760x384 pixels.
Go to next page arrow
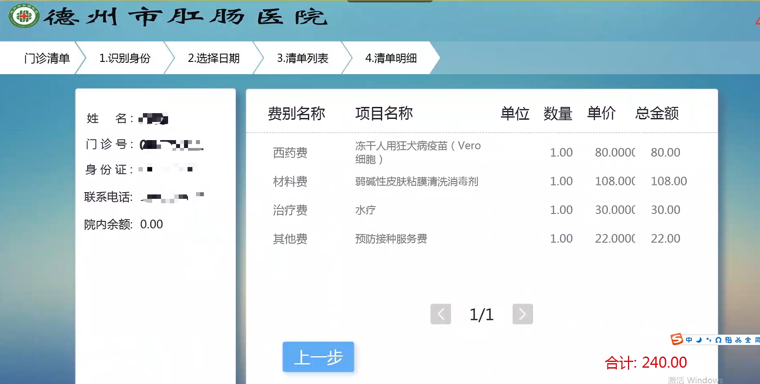(x=522, y=314)
